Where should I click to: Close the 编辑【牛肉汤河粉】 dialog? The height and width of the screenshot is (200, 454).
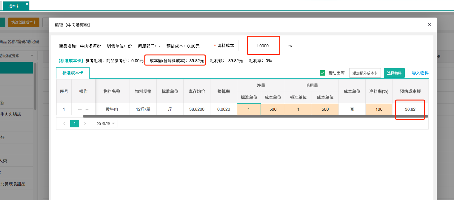430,25
